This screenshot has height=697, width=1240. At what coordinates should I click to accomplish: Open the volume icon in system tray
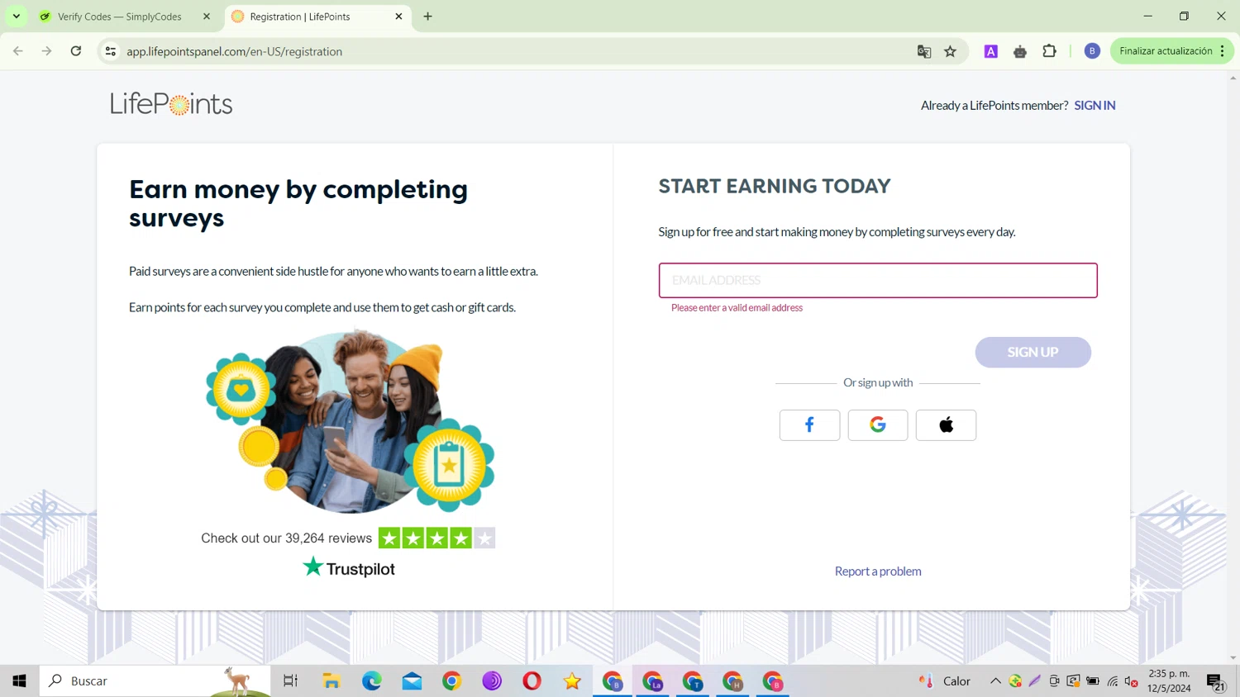pos(1131,681)
